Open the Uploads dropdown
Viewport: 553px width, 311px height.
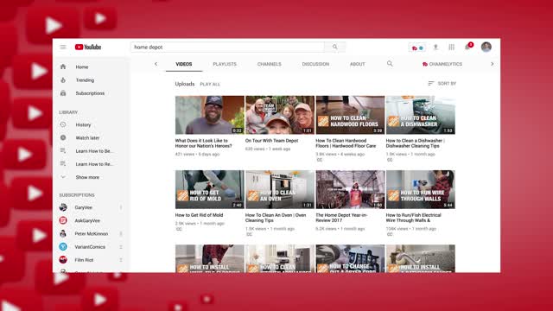click(x=185, y=84)
